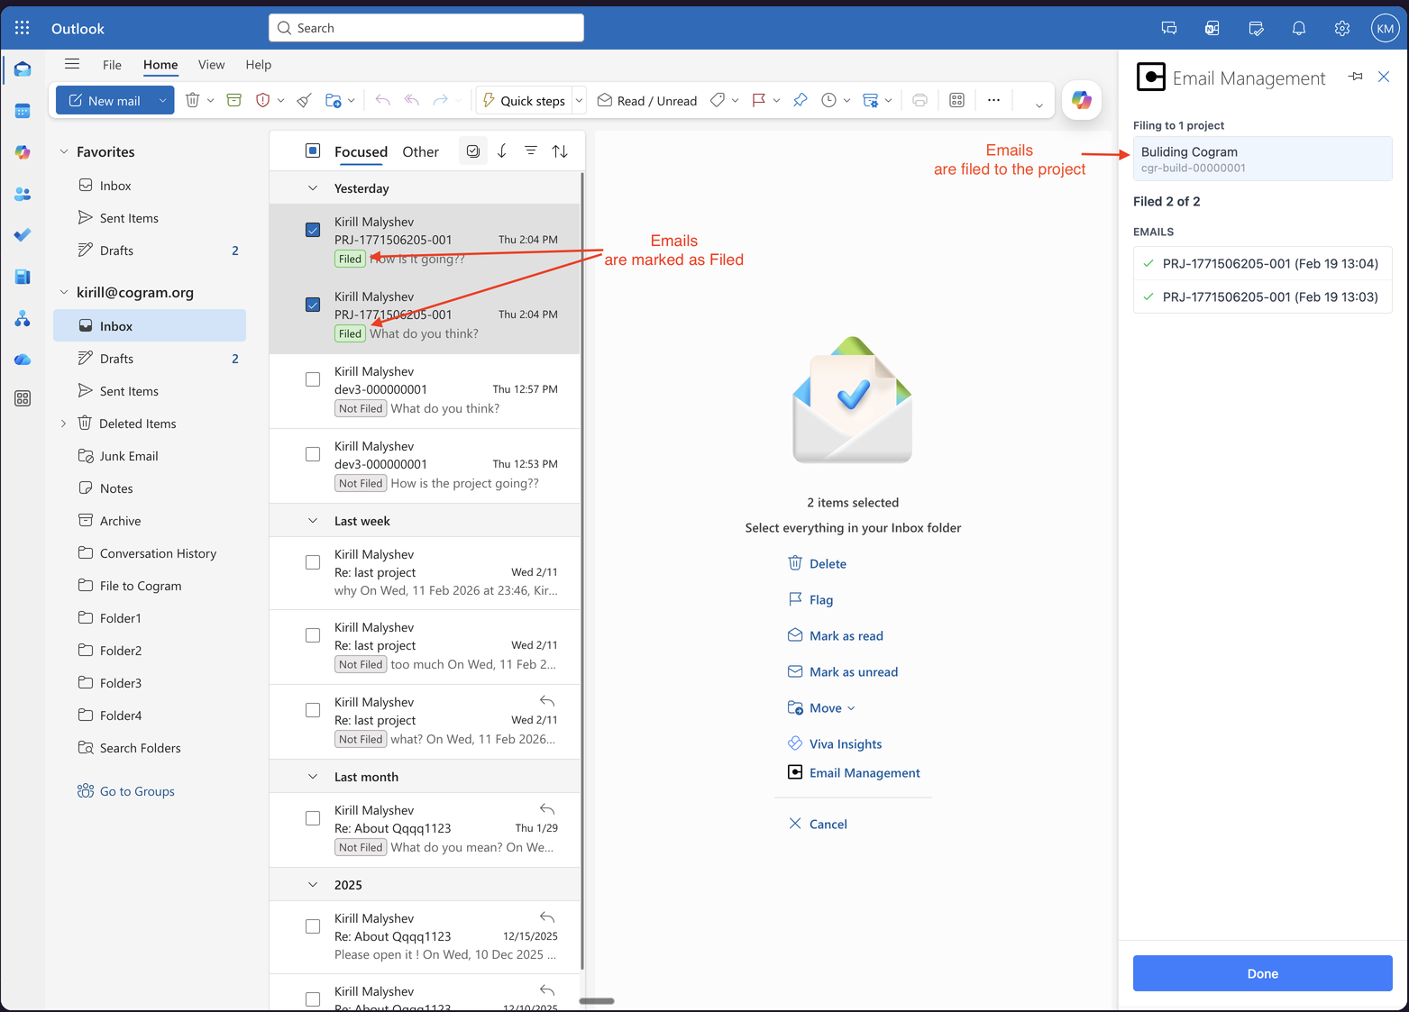1409x1012 pixels.
Task: Open People from the left app rail
Action: [23, 194]
